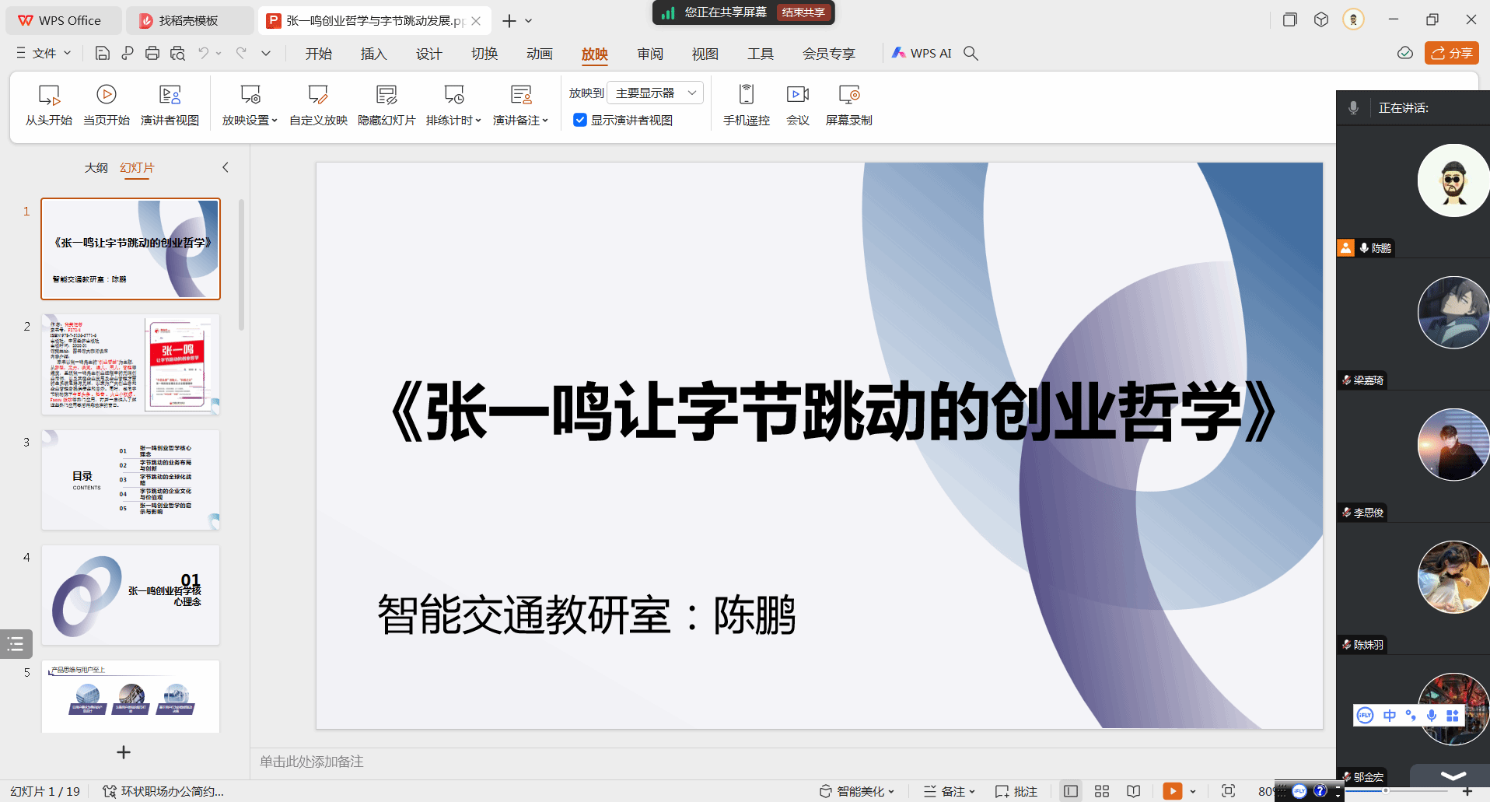Switch to the 大纲 outline tab
The height and width of the screenshot is (802, 1490).
[x=96, y=168]
